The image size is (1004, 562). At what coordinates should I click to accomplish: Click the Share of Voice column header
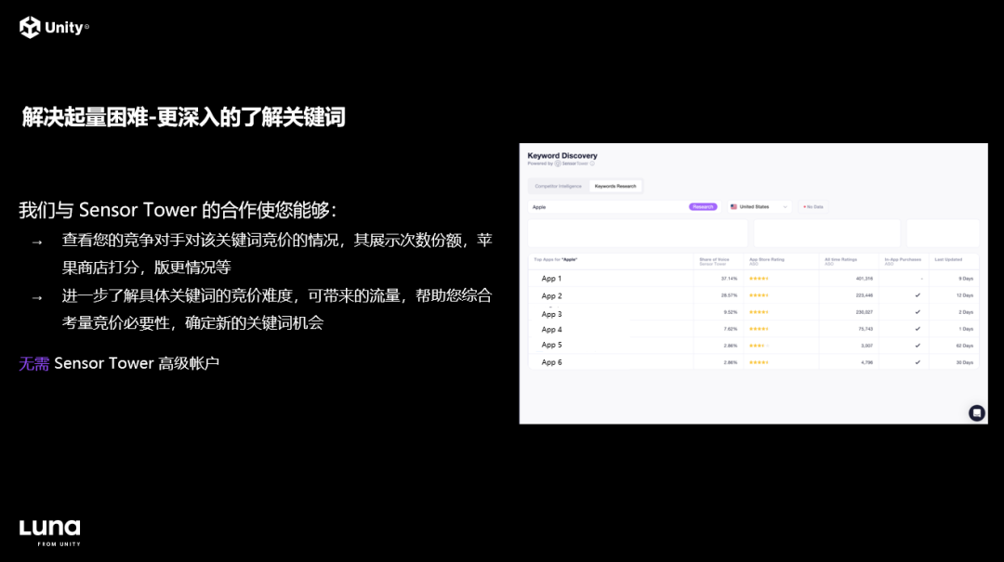coord(713,259)
